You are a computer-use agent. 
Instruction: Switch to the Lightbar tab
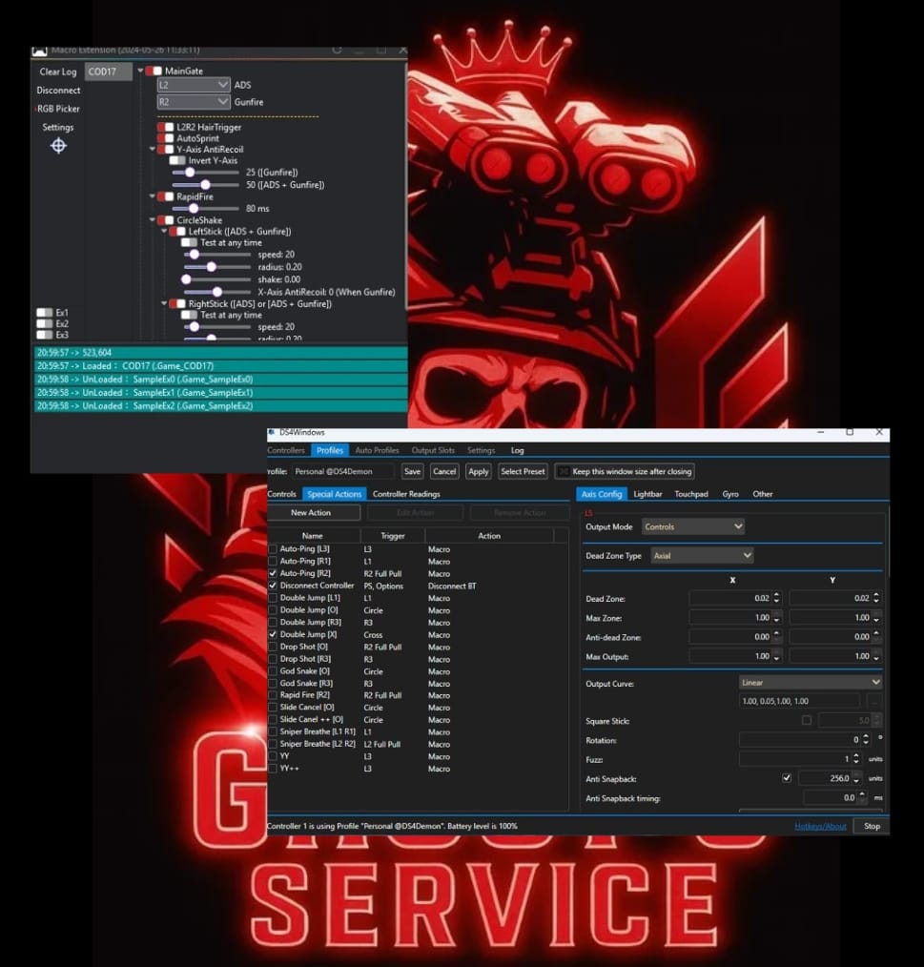point(647,494)
